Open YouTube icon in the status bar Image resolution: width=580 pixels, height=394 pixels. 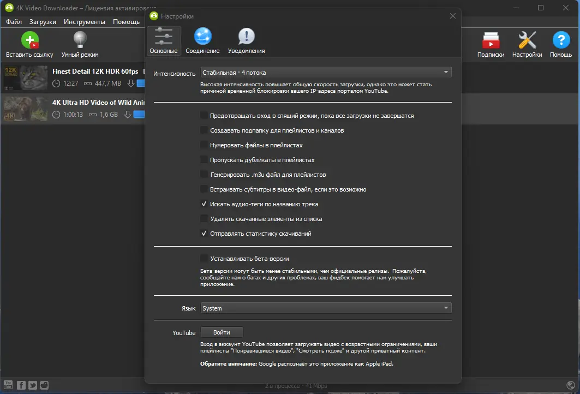coord(8,385)
